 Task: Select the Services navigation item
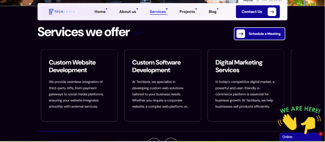pyautogui.click(x=158, y=12)
